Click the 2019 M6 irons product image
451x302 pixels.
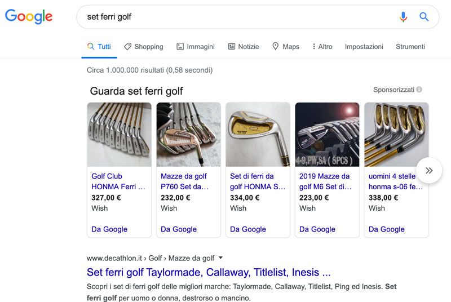click(327, 134)
